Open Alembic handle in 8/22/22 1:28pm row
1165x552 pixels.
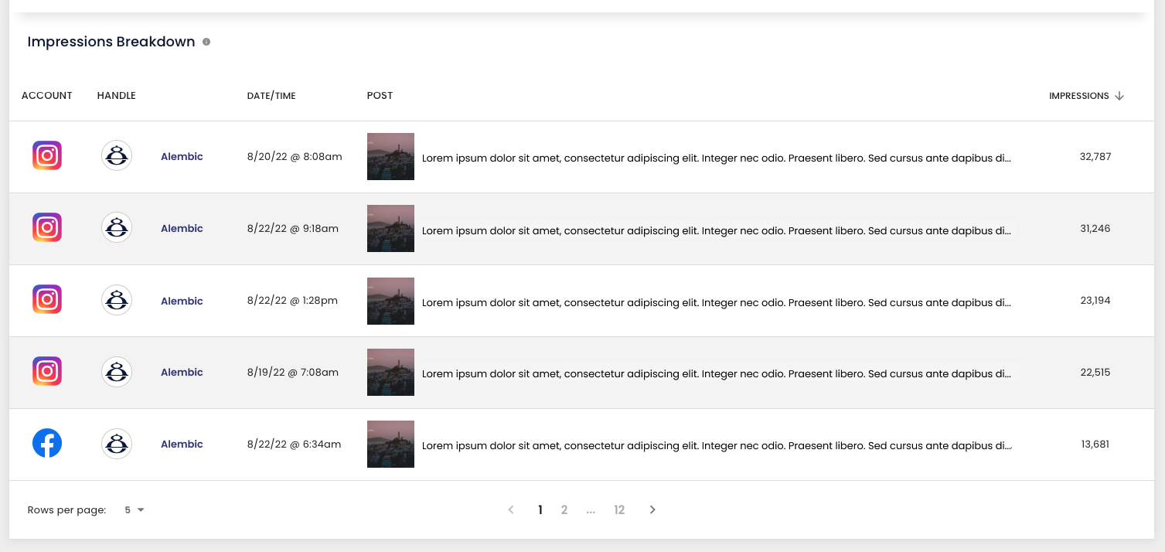pos(182,301)
